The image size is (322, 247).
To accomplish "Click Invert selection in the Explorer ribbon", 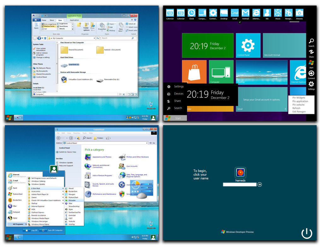I will tap(132, 30).
